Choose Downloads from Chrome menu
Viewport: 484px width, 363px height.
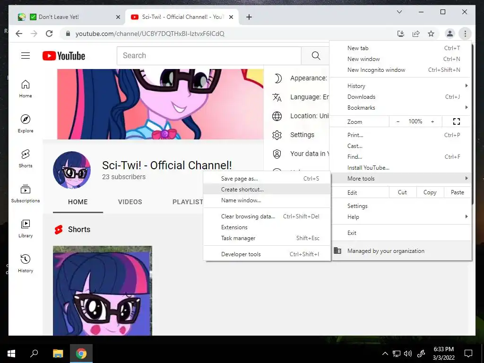click(x=400, y=97)
